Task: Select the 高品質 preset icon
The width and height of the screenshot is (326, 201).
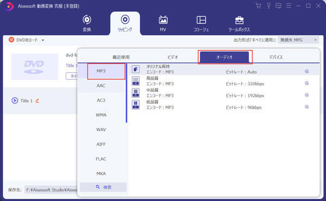Action: click(x=136, y=81)
